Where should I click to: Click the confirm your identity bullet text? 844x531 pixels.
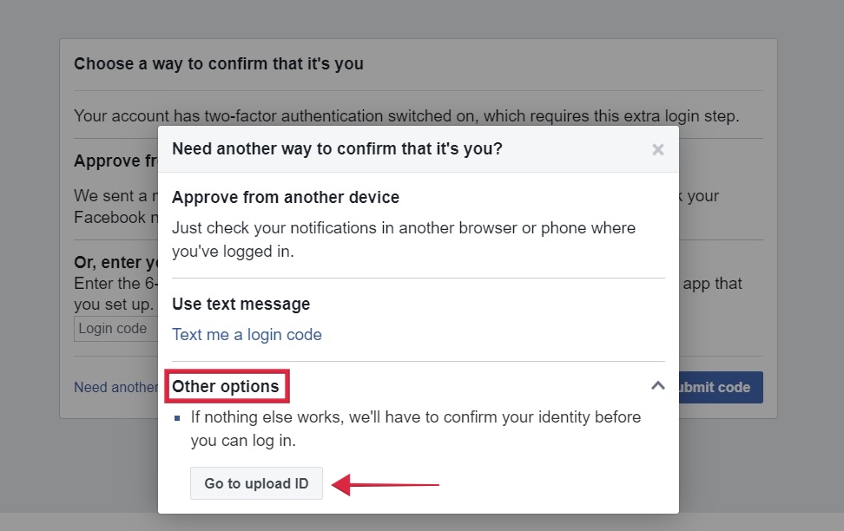coord(414,427)
